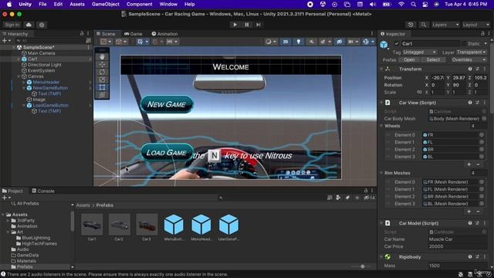The image size is (494, 278).
Task: Select the Car3 prefab thumbnail
Action: point(147,225)
